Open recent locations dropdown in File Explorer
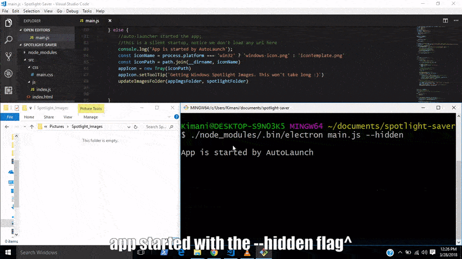 click(x=25, y=127)
